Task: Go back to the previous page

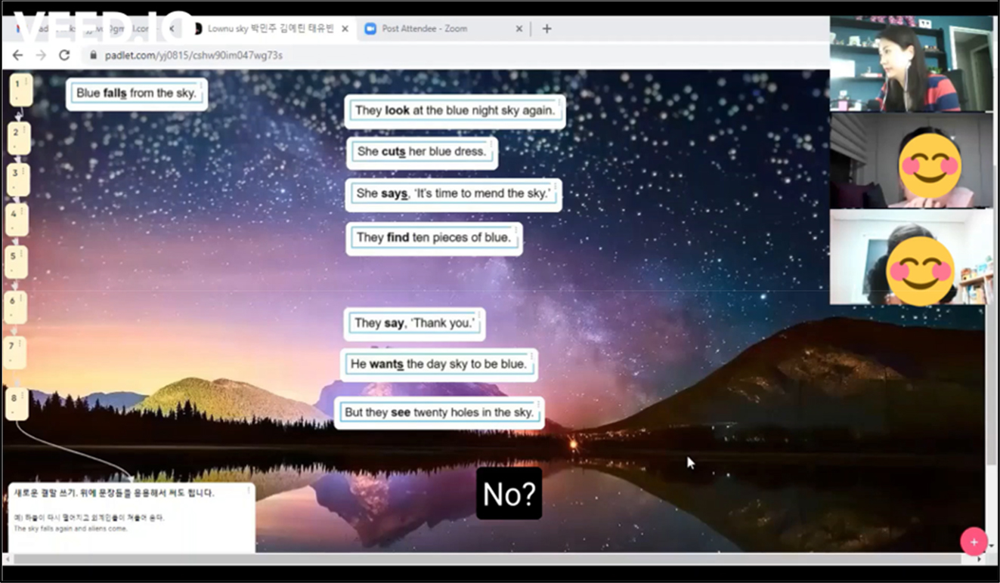Action: (18, 55)
